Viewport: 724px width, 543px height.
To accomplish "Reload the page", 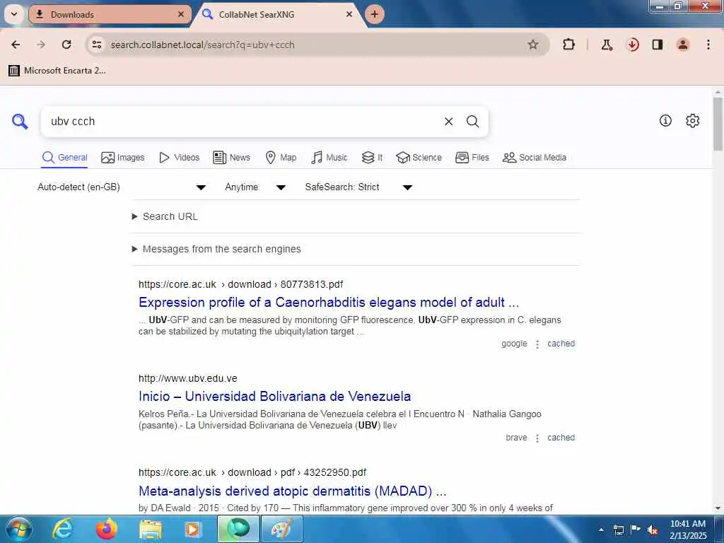I will [66, 45].
